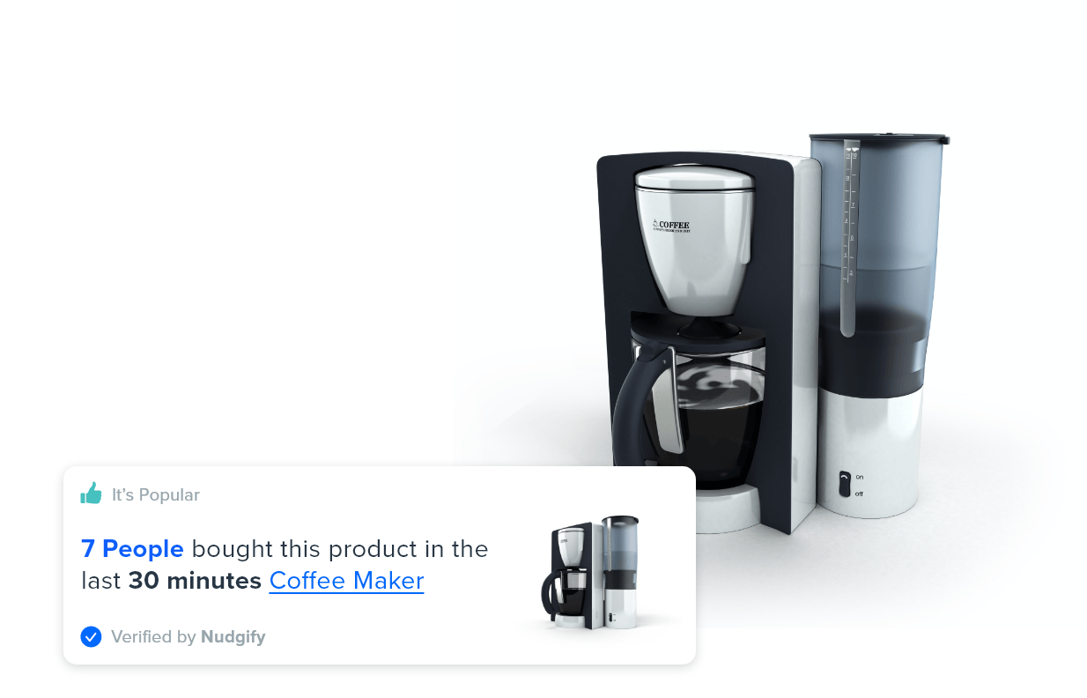The height and width of the screenshot is (698, 1087).
Task: Open the Coffee Maker product link
Action: click(346, 581)
